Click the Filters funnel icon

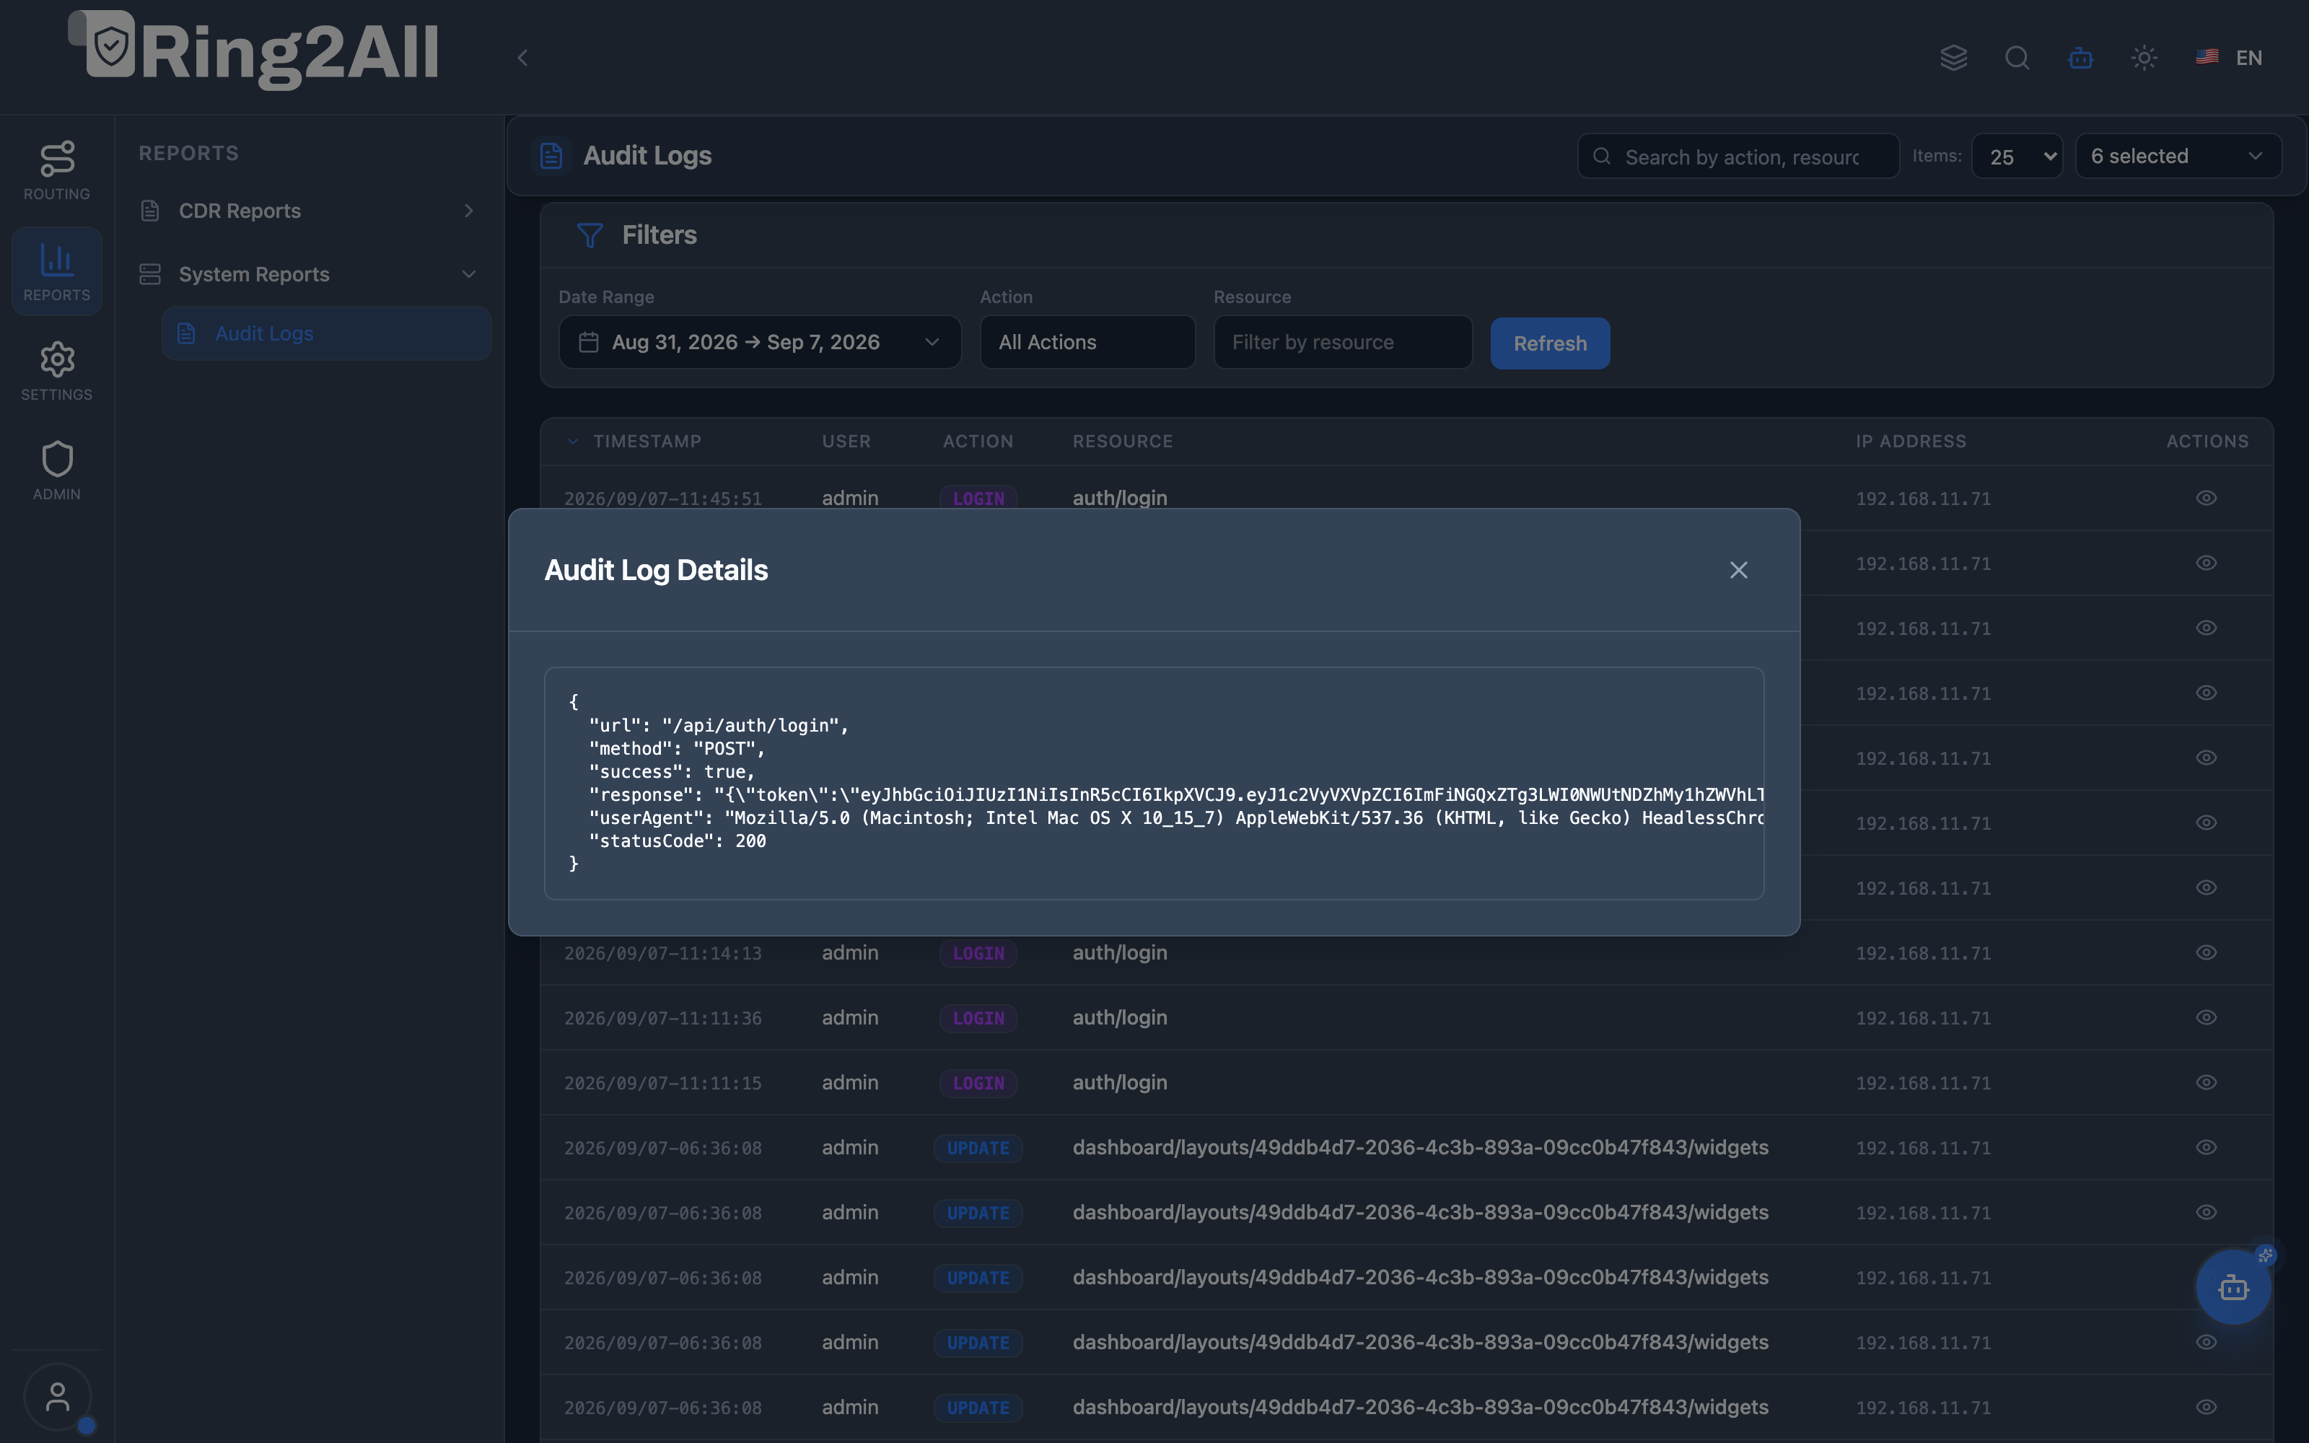[590, 234]
